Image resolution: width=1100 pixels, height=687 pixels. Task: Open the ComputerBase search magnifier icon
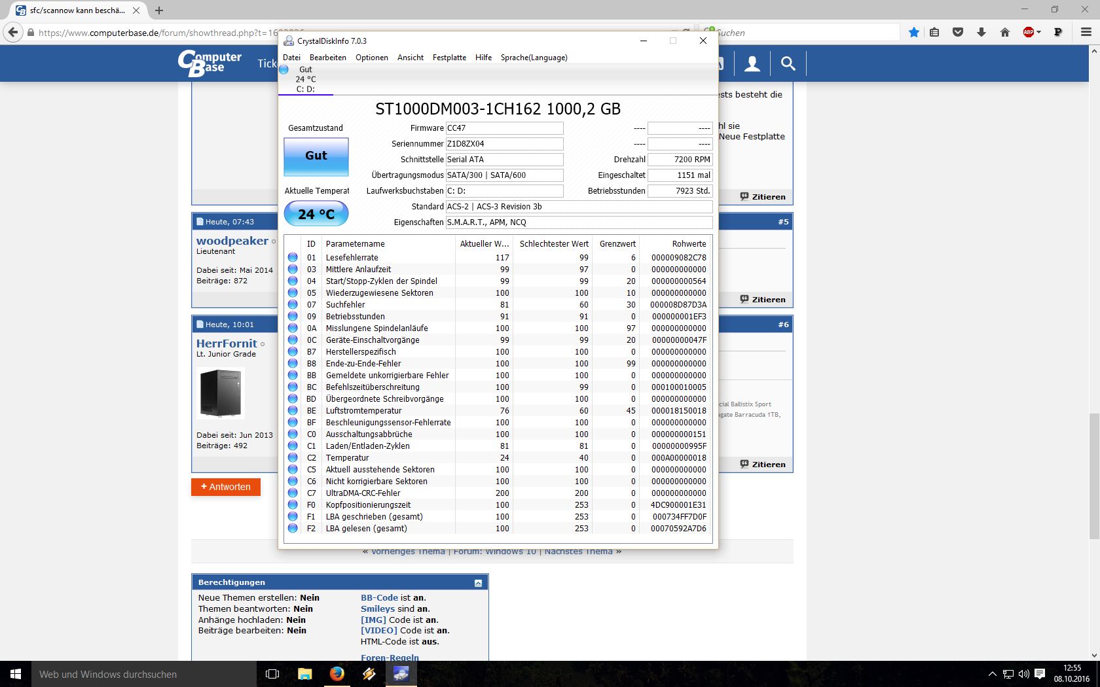(788, 63)
